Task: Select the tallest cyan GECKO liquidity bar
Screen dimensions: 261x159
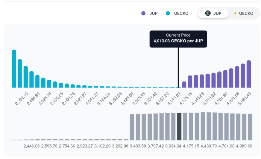Action: (14, 68)
